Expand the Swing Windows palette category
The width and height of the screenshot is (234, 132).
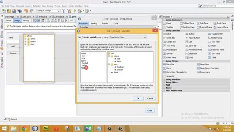[x=164, y=80]
